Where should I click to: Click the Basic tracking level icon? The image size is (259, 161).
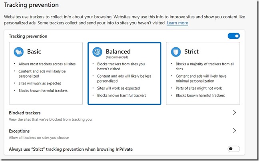pos(18,52)
